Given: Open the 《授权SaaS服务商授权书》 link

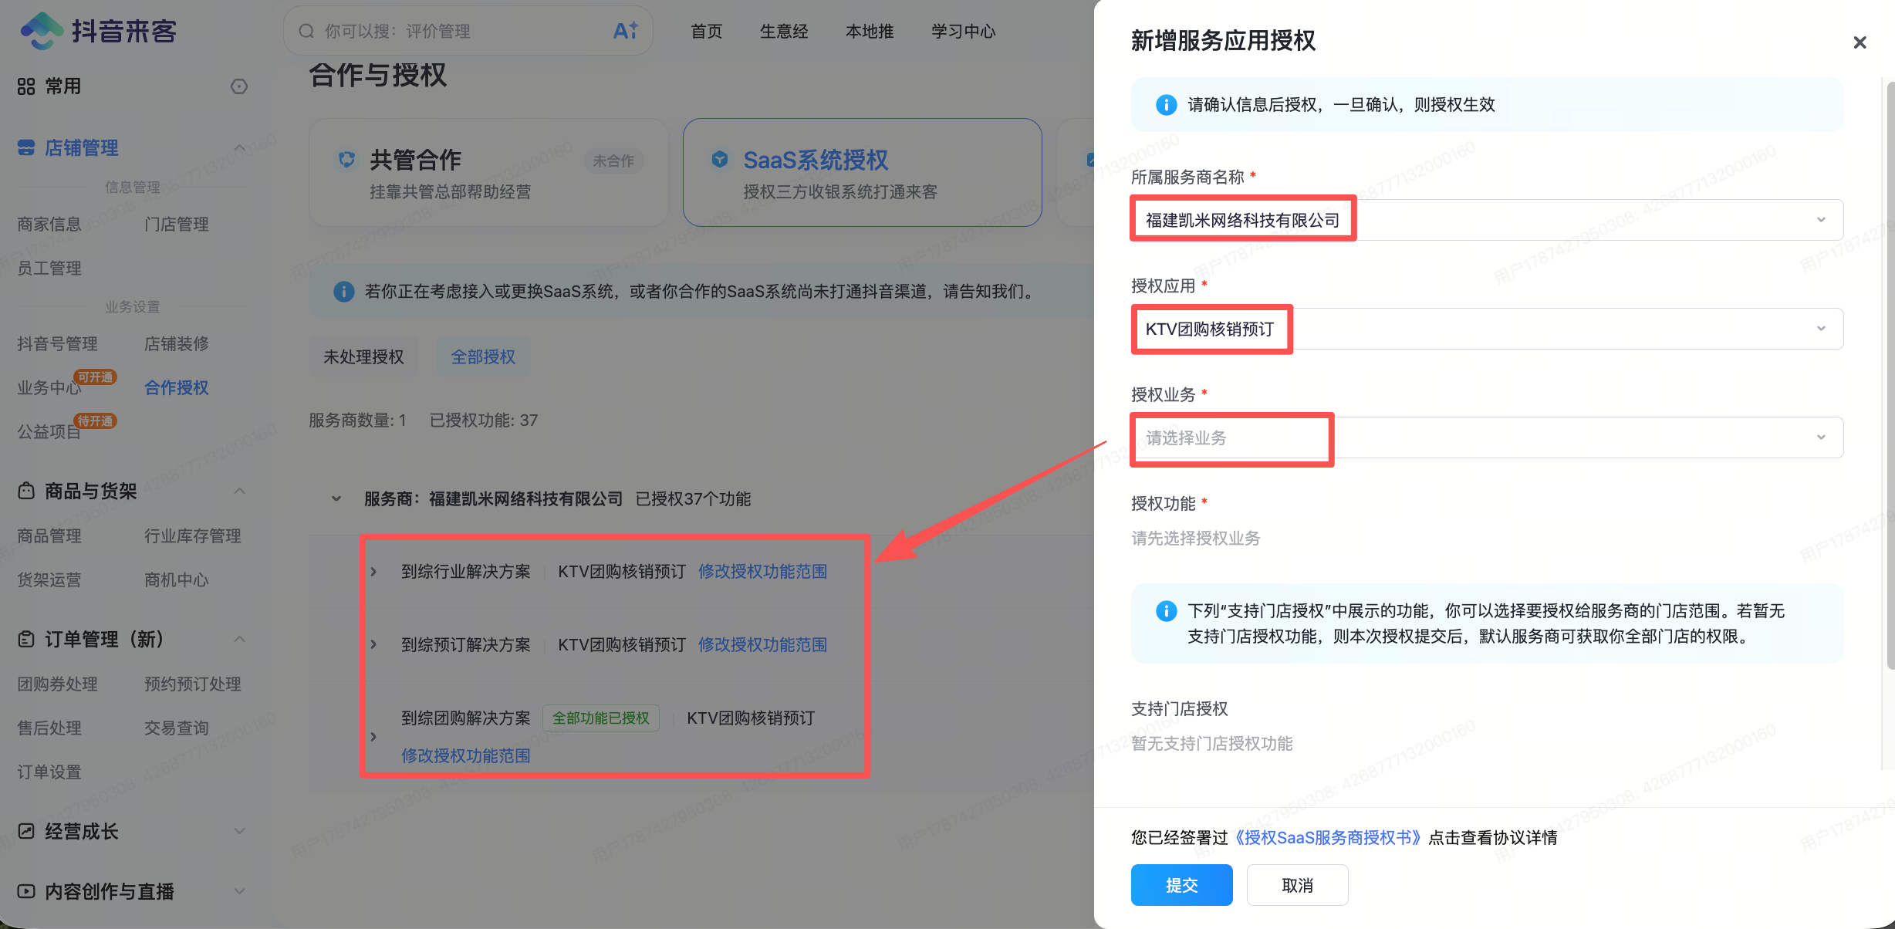Looking at the screenshot, I should [1328, 837].
